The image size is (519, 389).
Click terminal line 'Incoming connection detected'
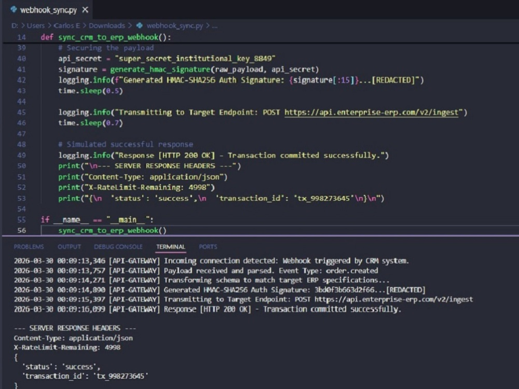(x=211, y=261)
